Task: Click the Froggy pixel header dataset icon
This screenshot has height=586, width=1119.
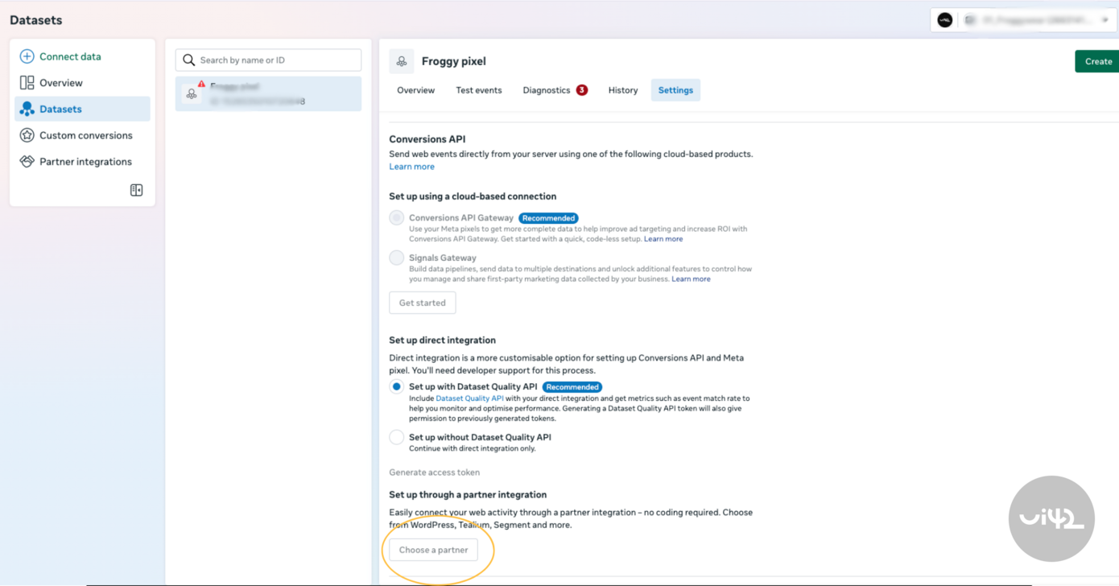Action: point(402,61)
